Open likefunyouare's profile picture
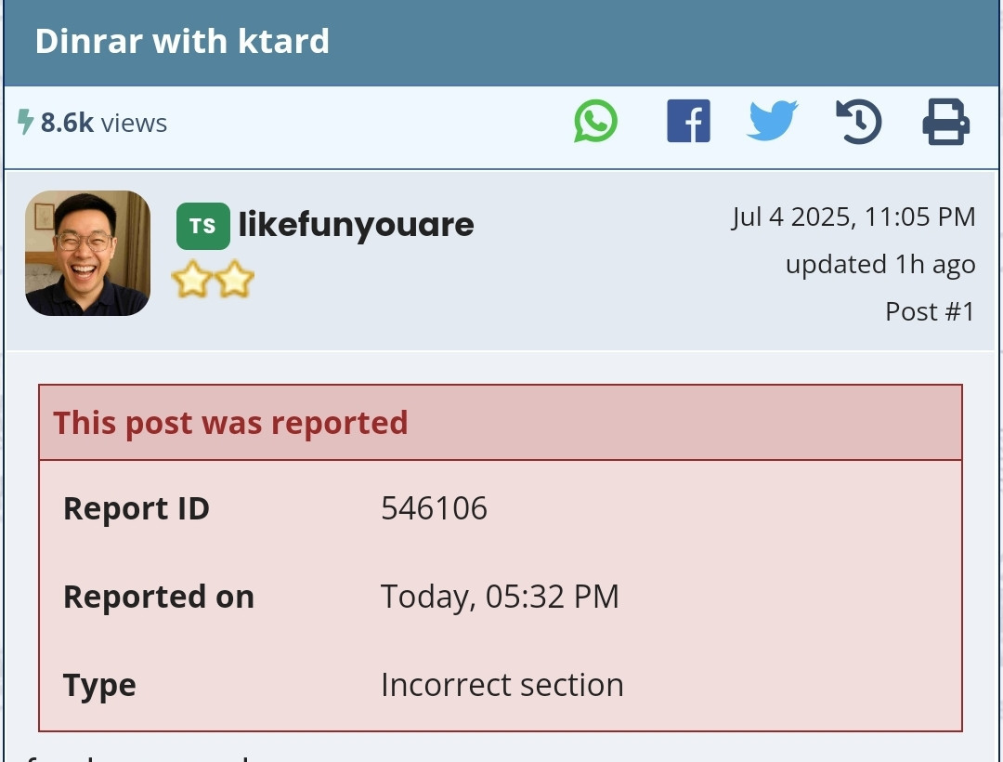Image resolution: width=1003 pixels, height=762 pixels. coord(87,253)
